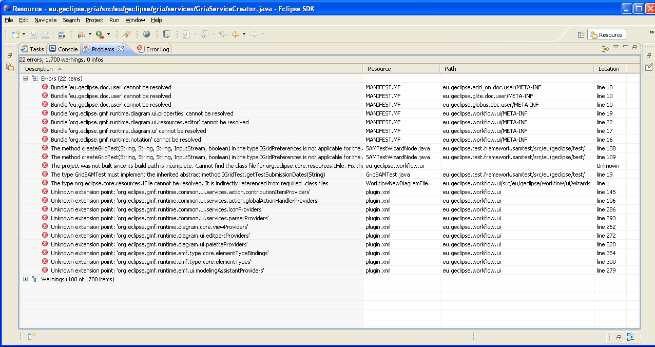Sort by the Description column header
Viewport: 655px width, 347px height.
191,69
